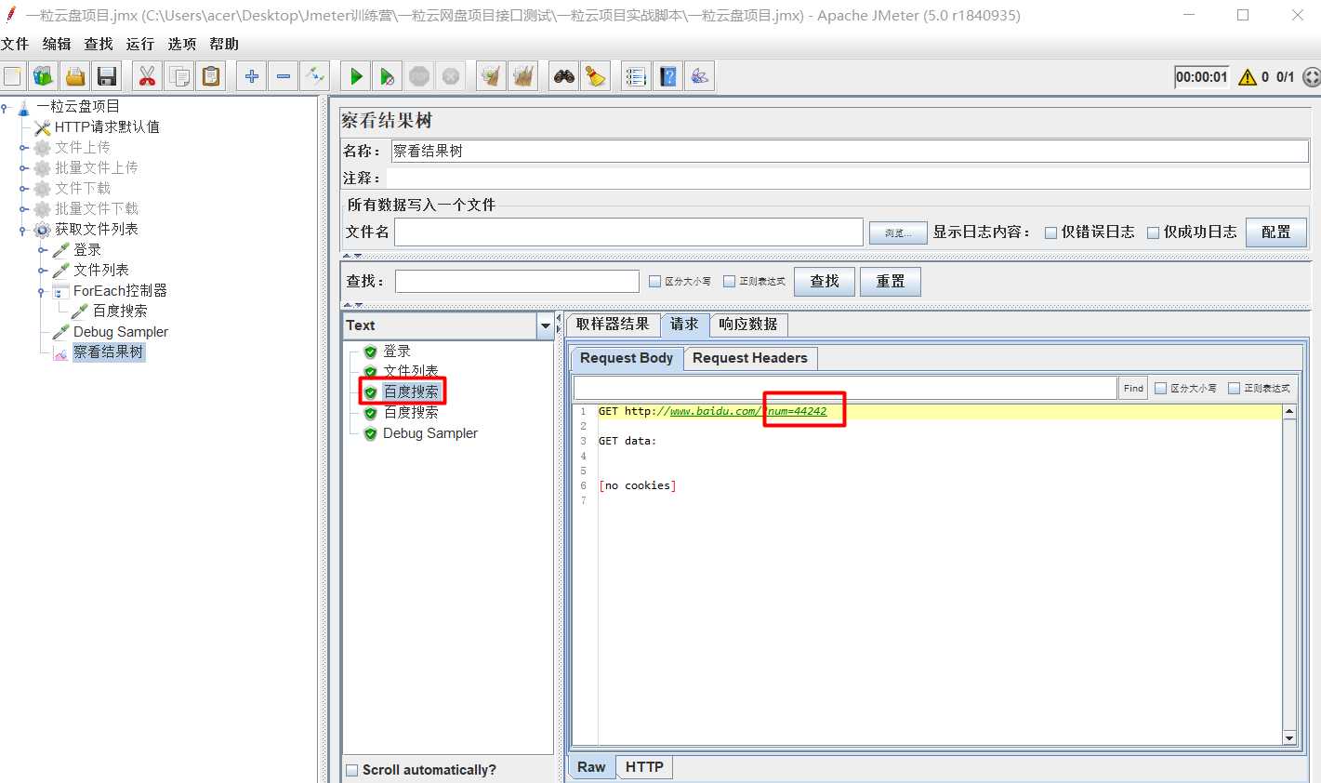Viewport: 1321px width, 783px height.
Task: Click the 00:00:01 elapsed time display
Action: [1201, 77]
